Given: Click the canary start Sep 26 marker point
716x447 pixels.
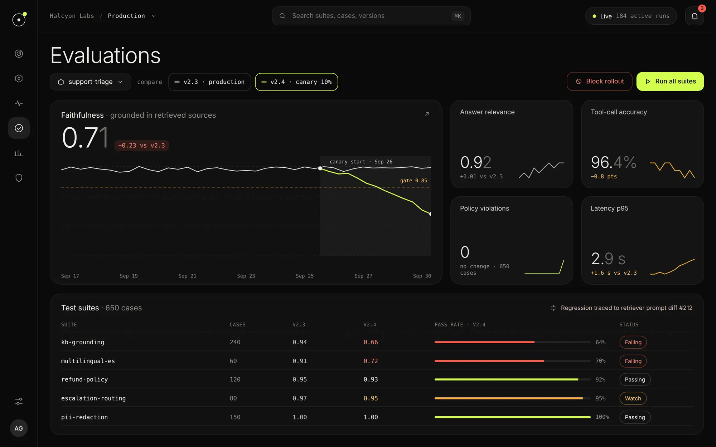Looking at the screenshot, I should (320, 168).
